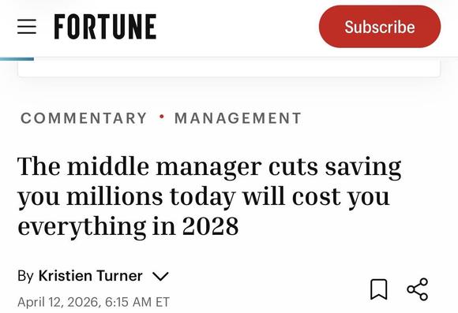Click the 'By' label before author name
458x313 pixels.
tap(25, 276)
